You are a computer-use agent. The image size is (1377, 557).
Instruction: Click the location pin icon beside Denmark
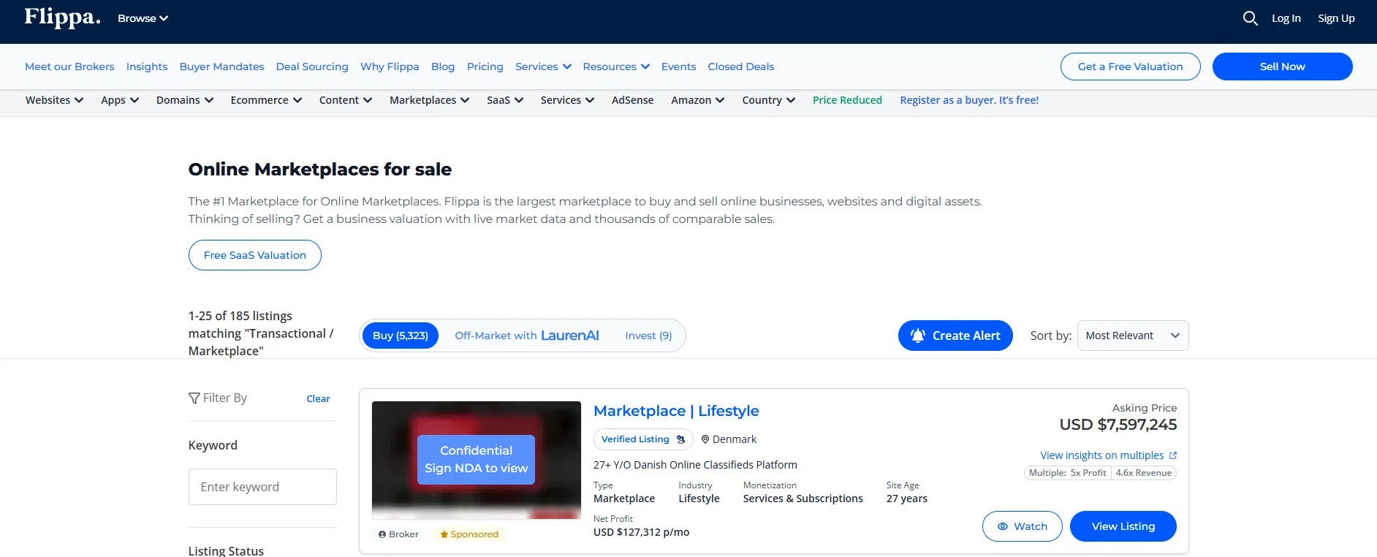pyautogui.click(x=705, y=439)
